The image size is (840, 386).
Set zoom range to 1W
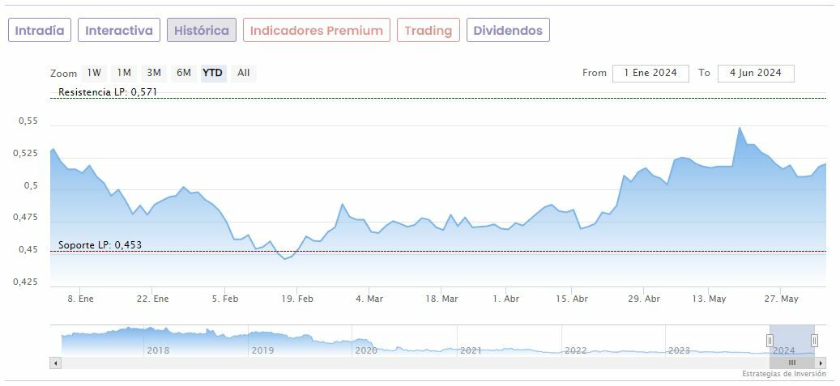94,73
